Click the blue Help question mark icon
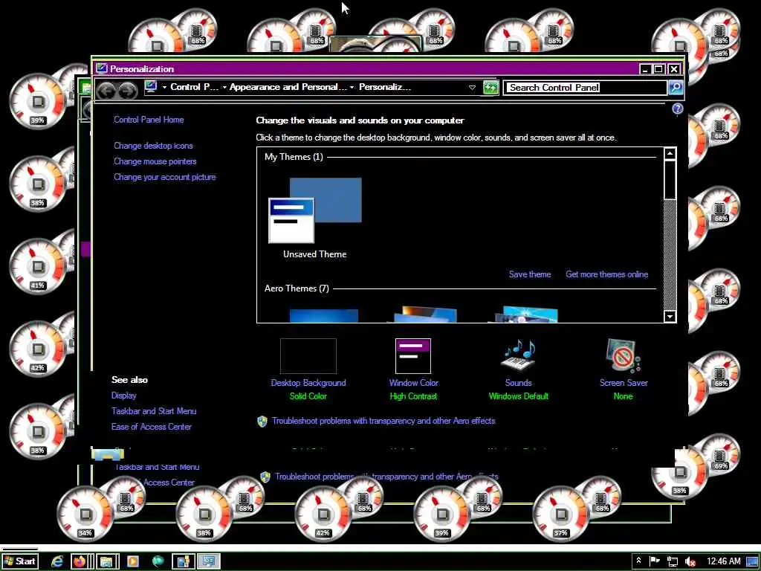The image size is (761, 571). point(678,109)
